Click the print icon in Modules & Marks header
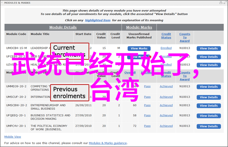 coord(221,3)
